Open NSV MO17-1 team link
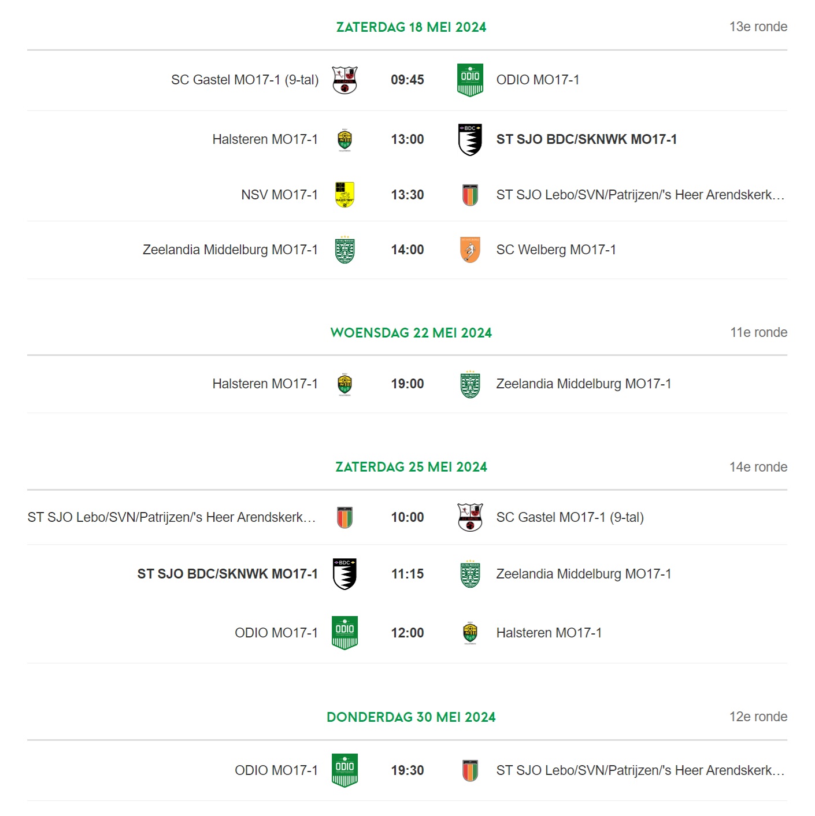815x816 pixels. tap(279, 195)
